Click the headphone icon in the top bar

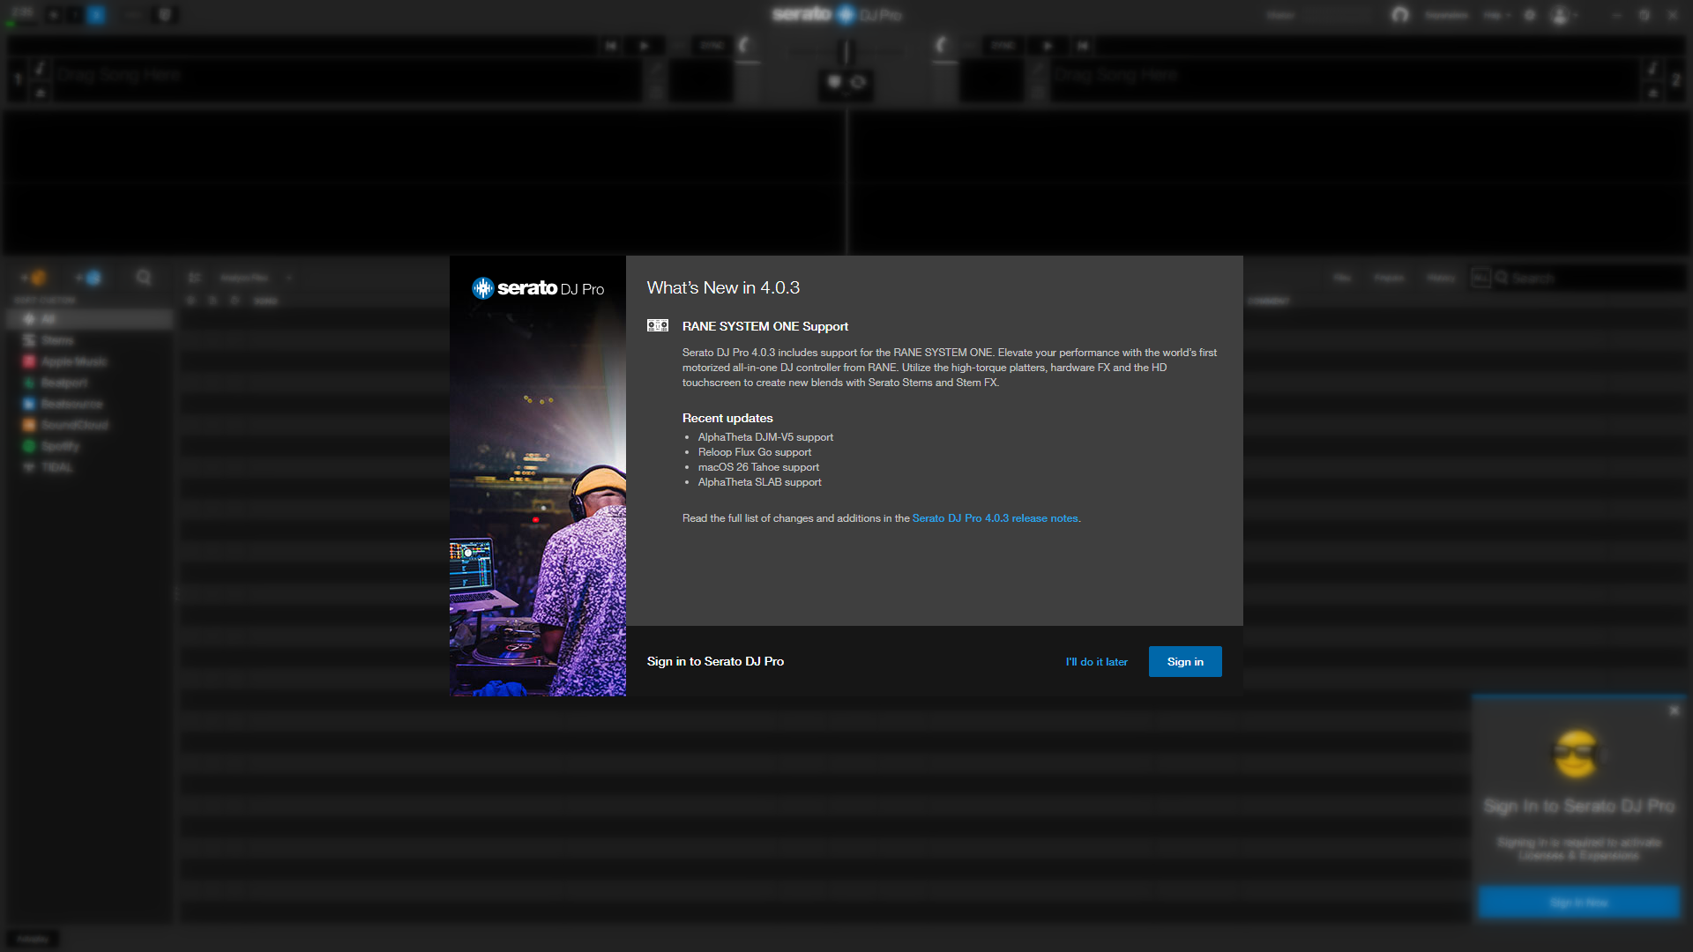point(1400,15)
